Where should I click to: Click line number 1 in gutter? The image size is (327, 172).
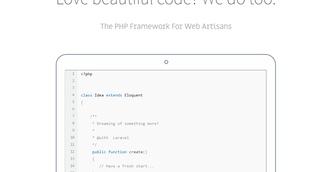click(73, 74)
